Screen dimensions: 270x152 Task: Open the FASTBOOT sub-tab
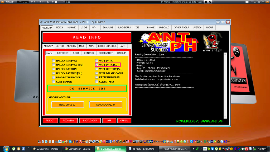pos(62,53)
